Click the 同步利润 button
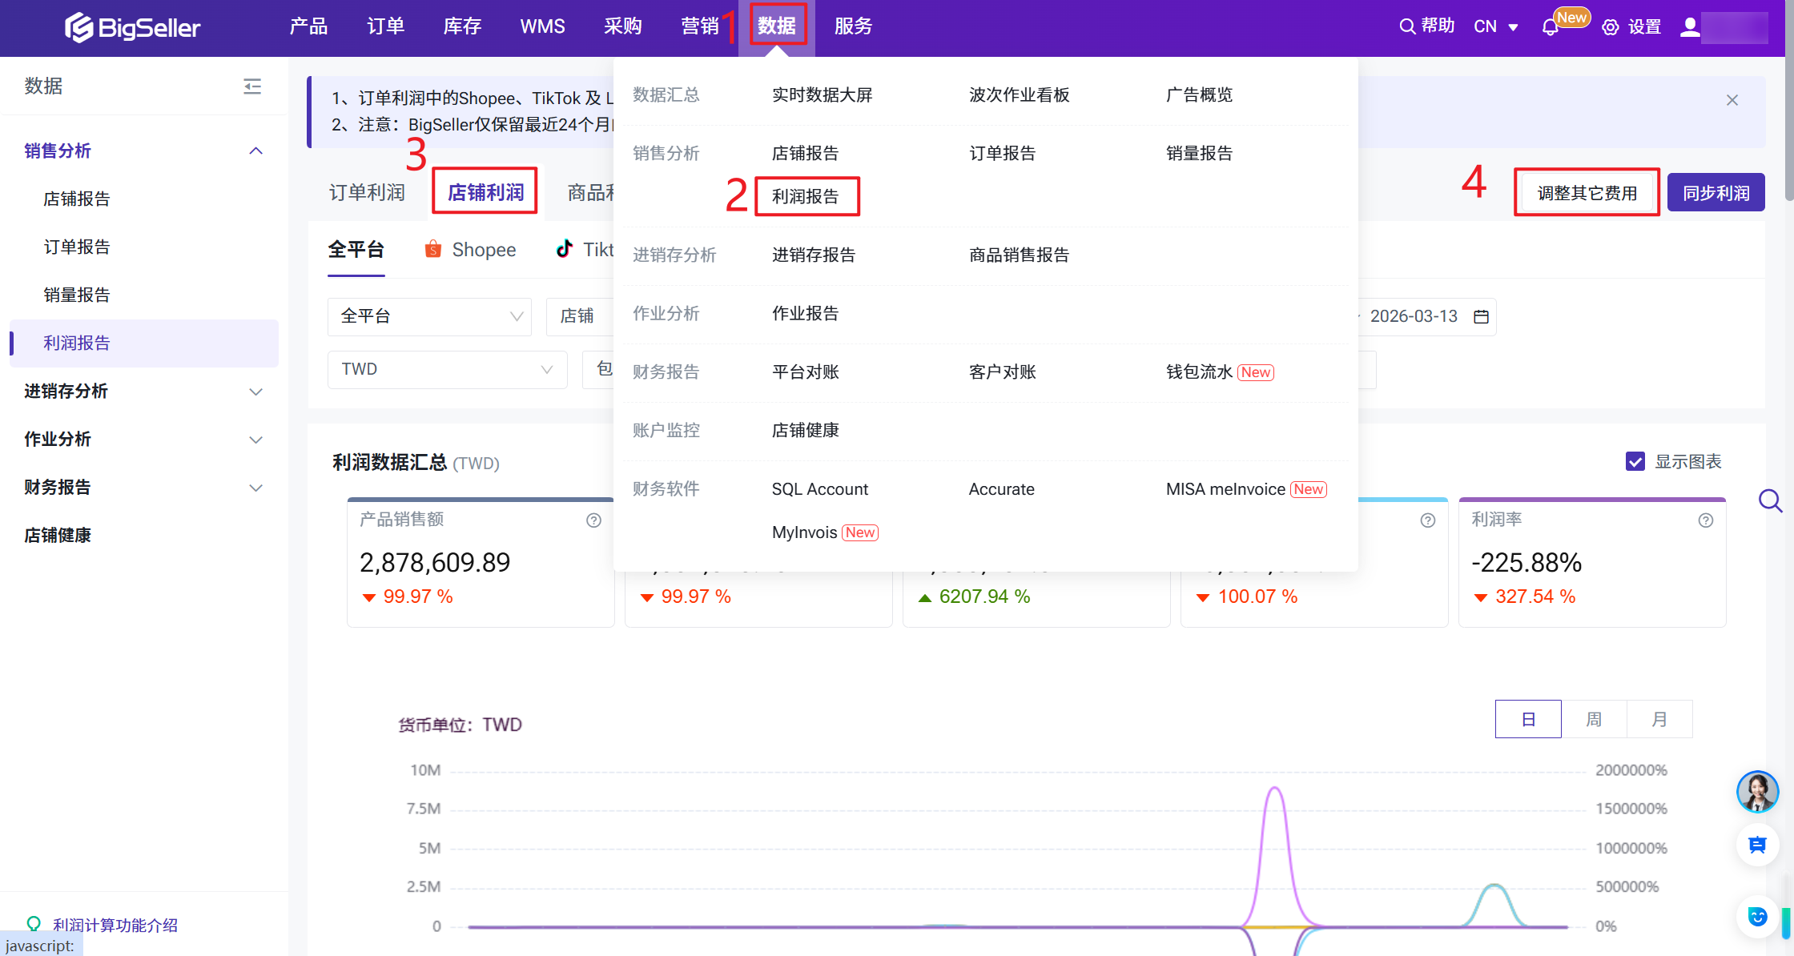This screenshot has height=956, width=1794. 1716,193
